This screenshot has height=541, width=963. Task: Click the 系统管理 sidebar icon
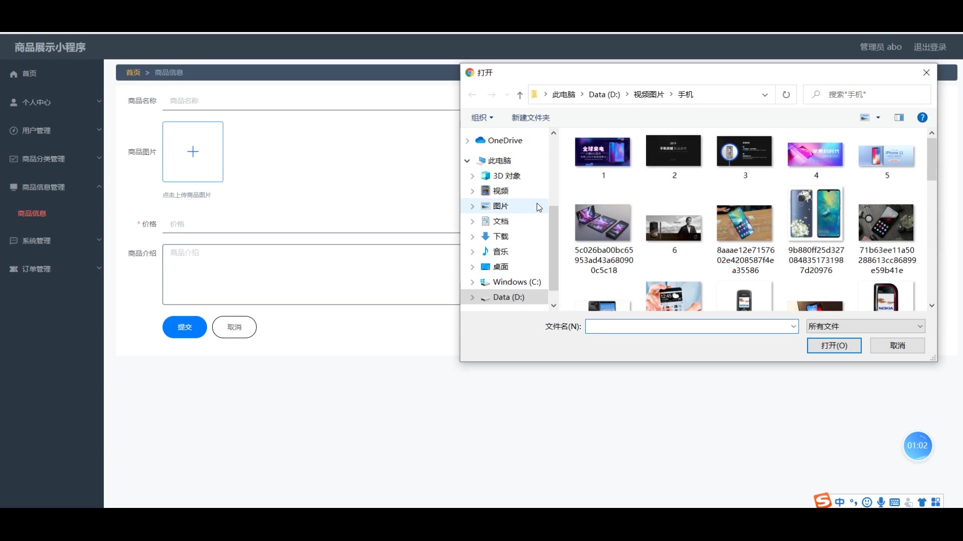[14, 241]
